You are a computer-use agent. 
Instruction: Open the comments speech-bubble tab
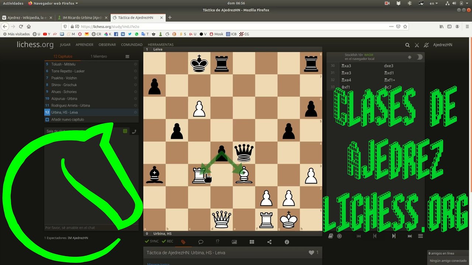(201, 242)
